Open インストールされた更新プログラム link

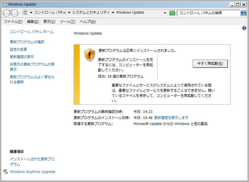point(32,161)
